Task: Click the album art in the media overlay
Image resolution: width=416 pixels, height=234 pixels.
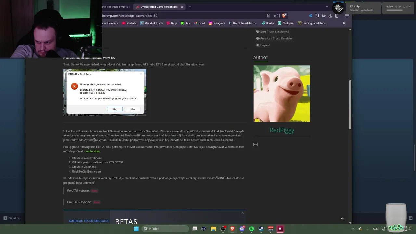Action: coord(338,8)
